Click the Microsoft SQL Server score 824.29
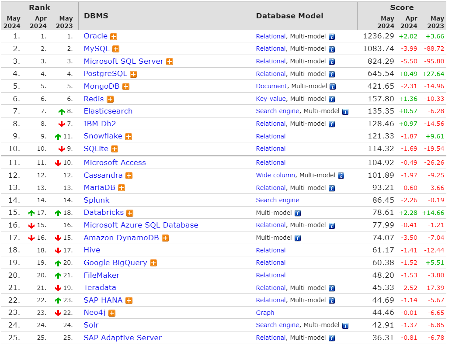This screenshot has height=345, width=452. click(381, 61)
